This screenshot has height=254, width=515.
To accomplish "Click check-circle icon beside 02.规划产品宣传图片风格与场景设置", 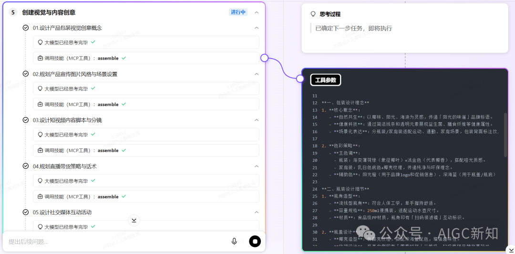I will pos(26,74).
